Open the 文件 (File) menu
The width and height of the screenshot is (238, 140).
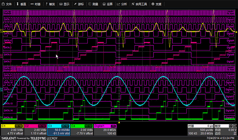(x=7, y=4)
